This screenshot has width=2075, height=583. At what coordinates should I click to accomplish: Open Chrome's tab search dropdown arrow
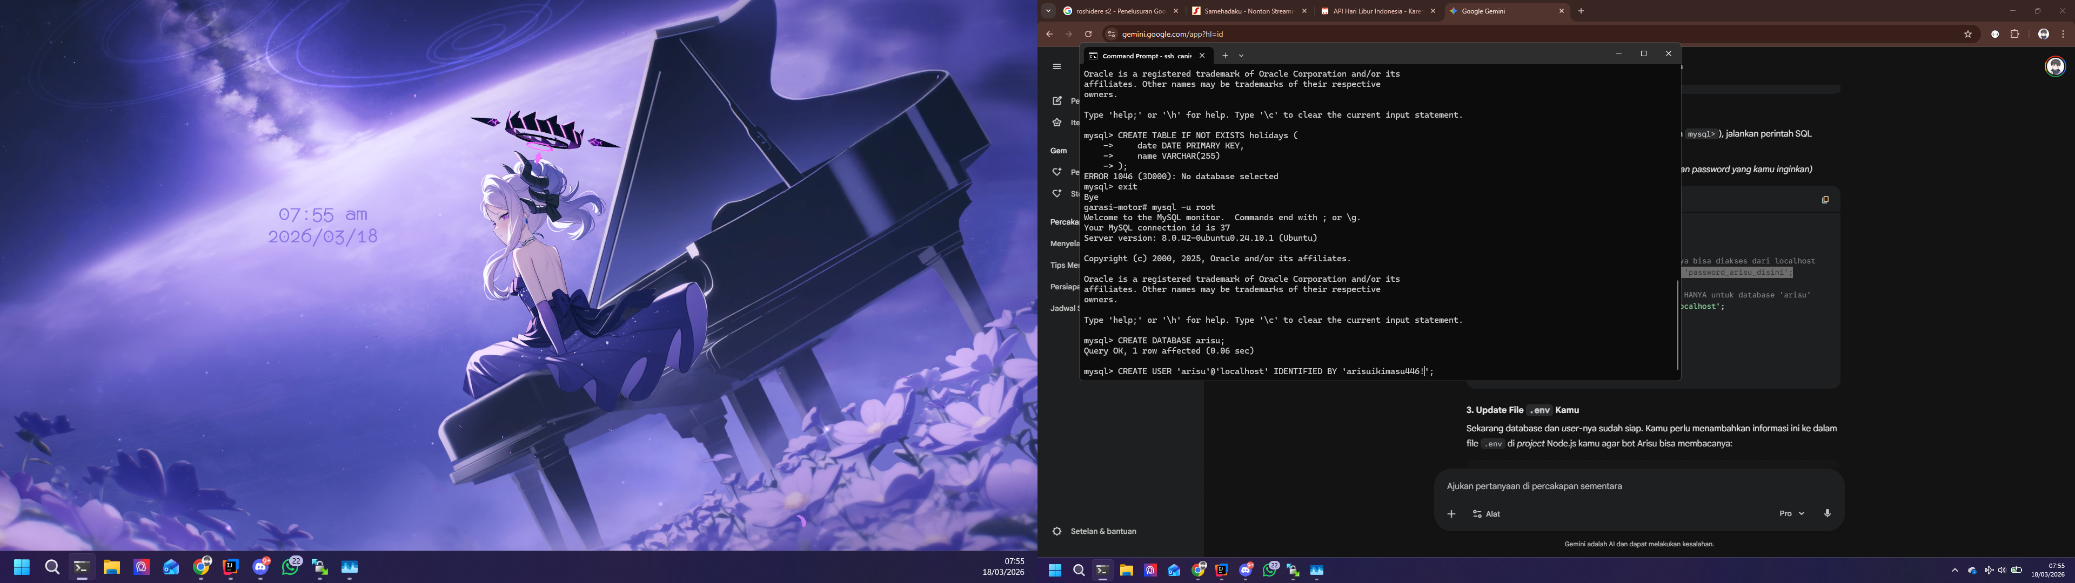pos(1048,11)
